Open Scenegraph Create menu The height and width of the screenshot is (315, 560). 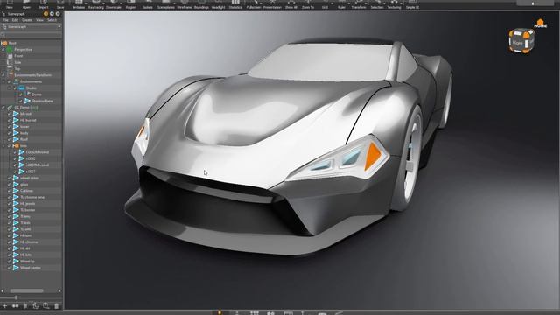coord(27,20)
